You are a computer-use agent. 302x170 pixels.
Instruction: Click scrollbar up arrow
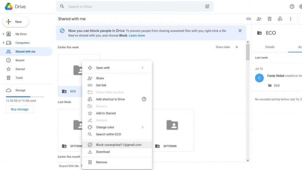click(x=248, y=42)
